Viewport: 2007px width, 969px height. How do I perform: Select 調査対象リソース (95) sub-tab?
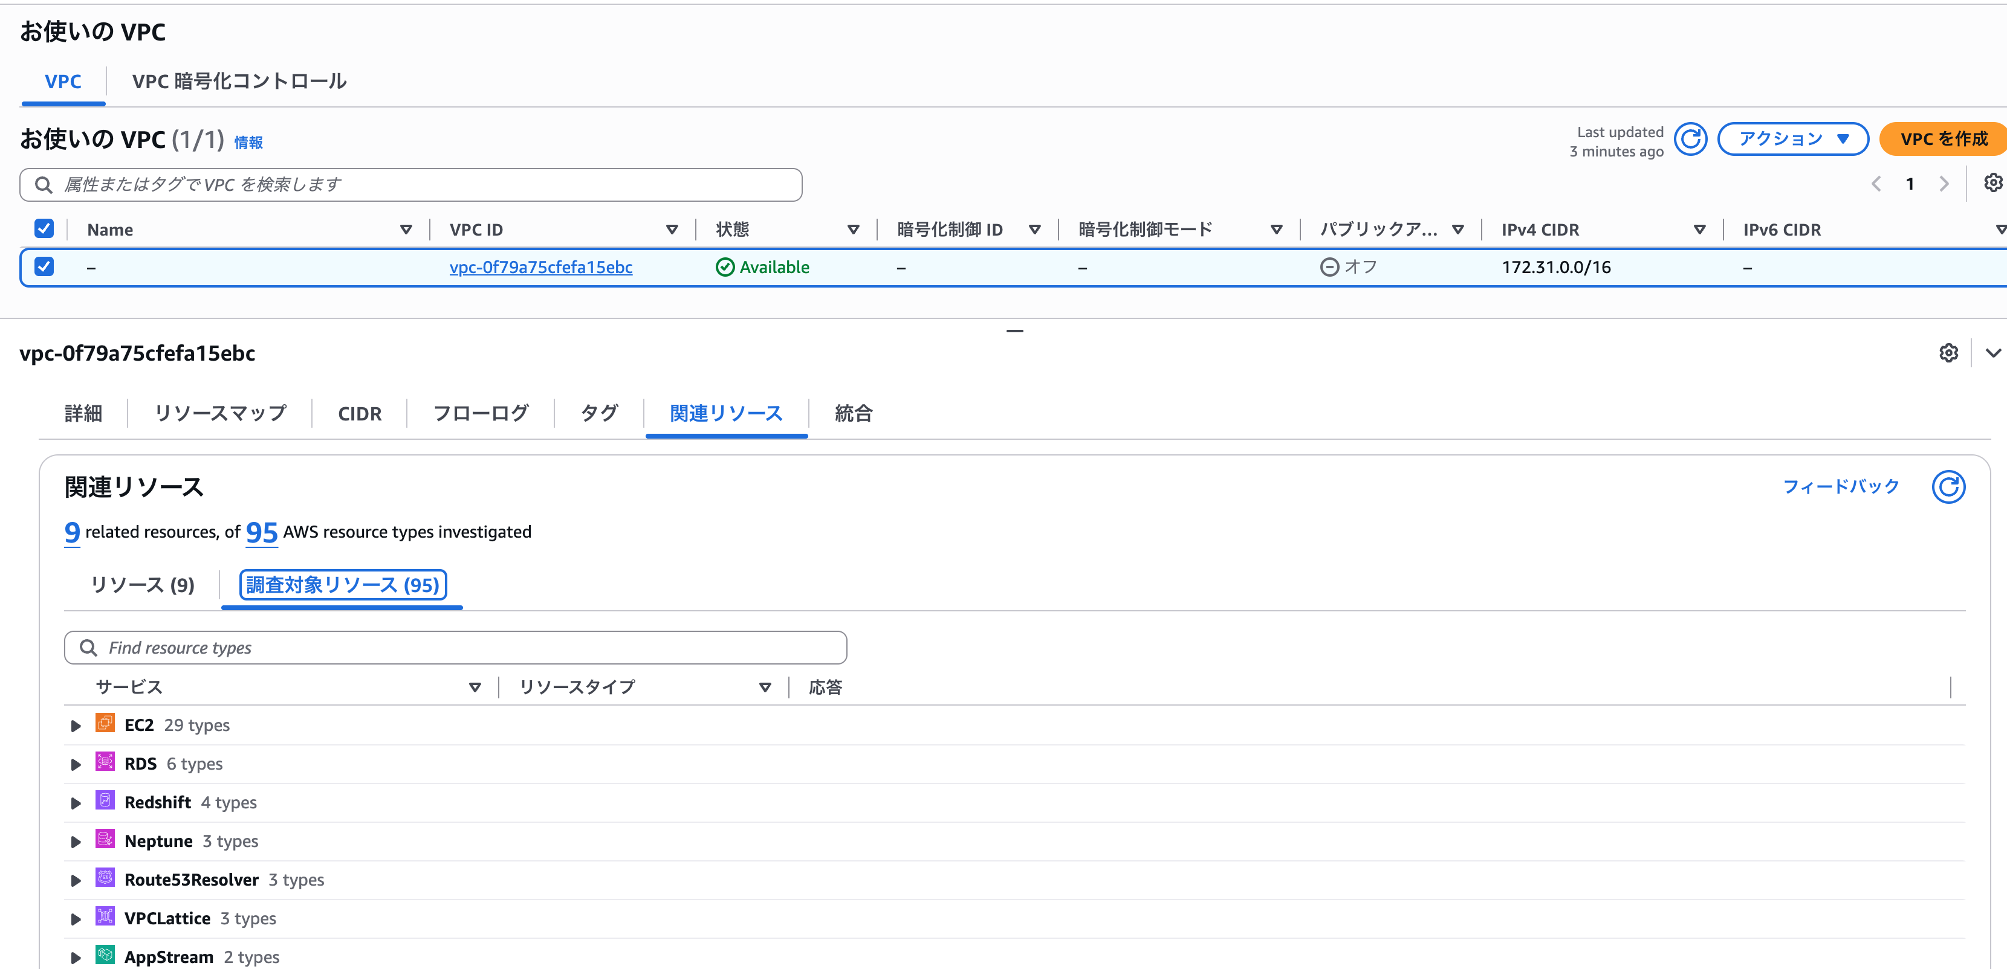[x=343, y=585]
